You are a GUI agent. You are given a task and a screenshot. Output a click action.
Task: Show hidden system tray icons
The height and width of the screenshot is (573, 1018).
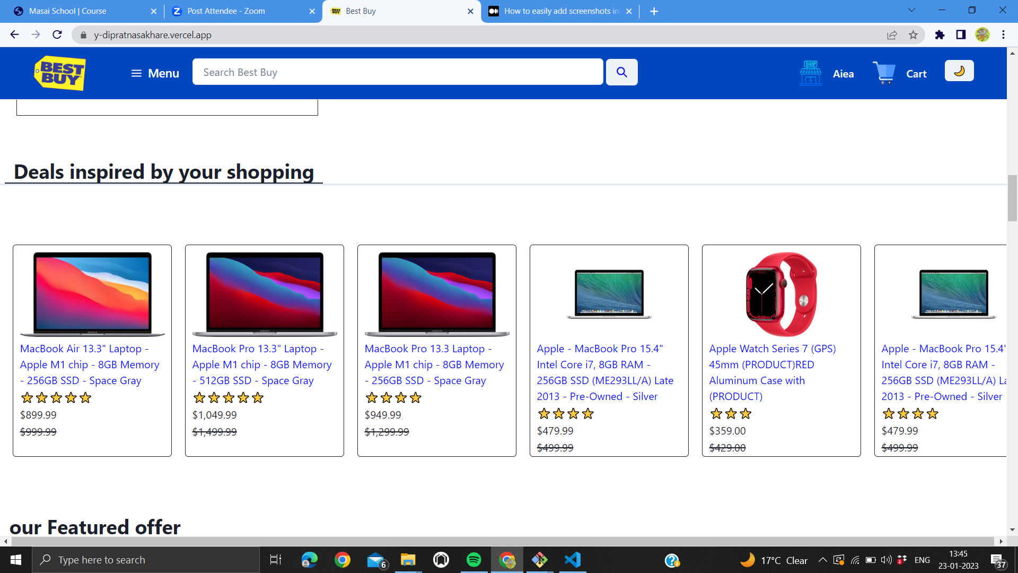822,560
